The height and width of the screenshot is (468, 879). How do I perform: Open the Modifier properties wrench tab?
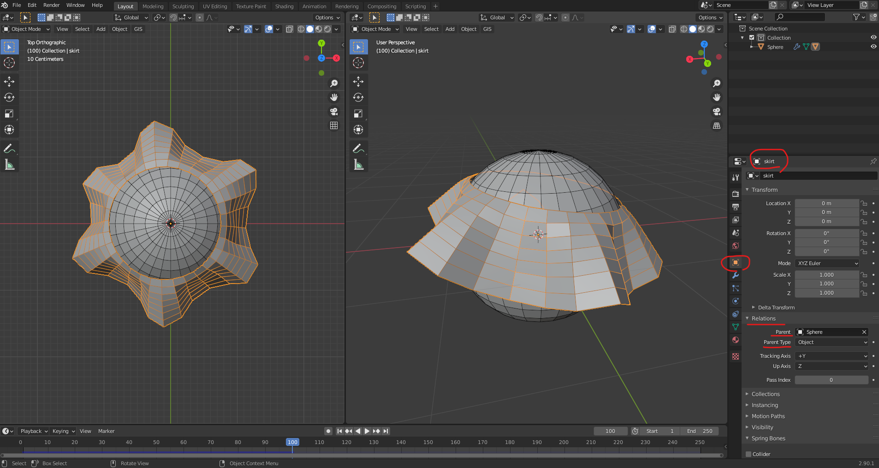(x=736, y=275)
